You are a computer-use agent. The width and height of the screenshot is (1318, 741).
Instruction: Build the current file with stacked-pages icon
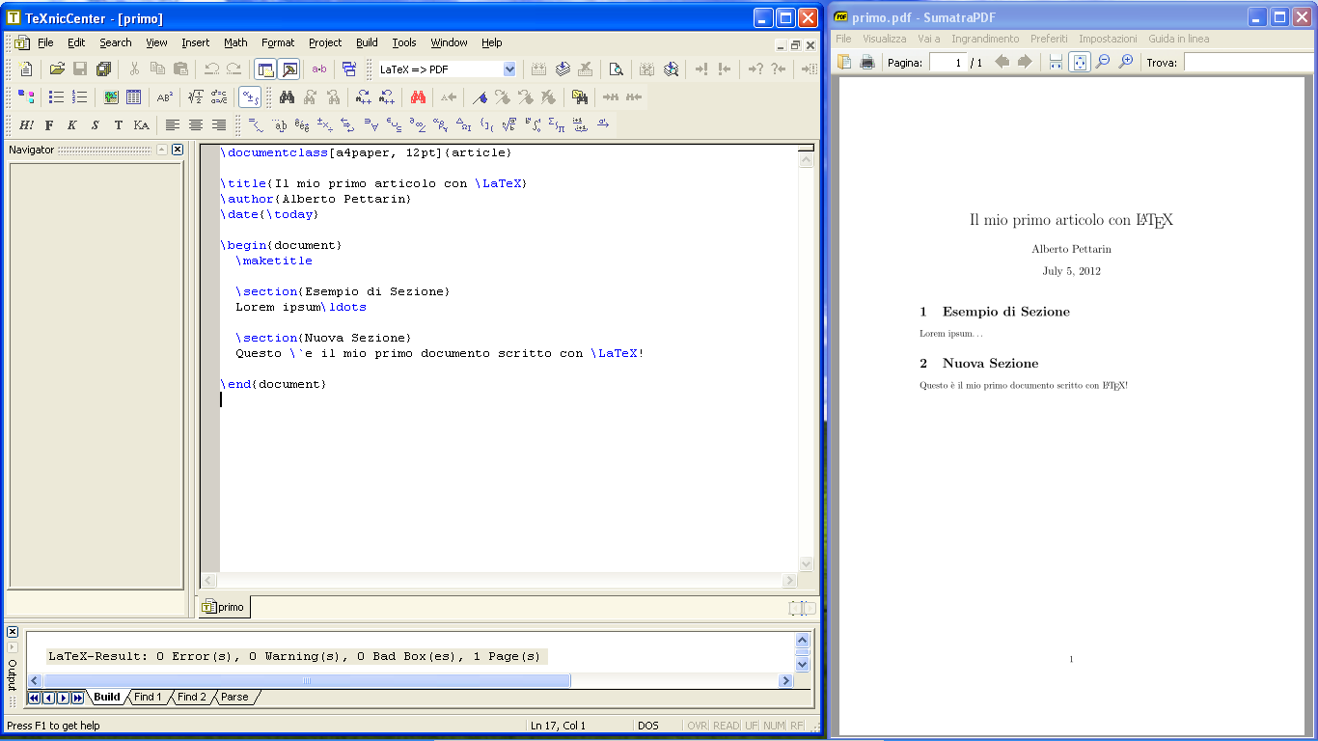point(562,69)
